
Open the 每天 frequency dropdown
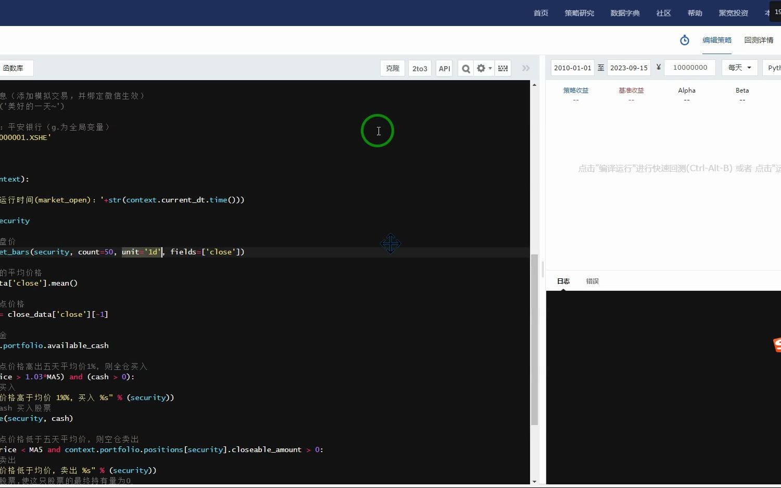point(740,68)
